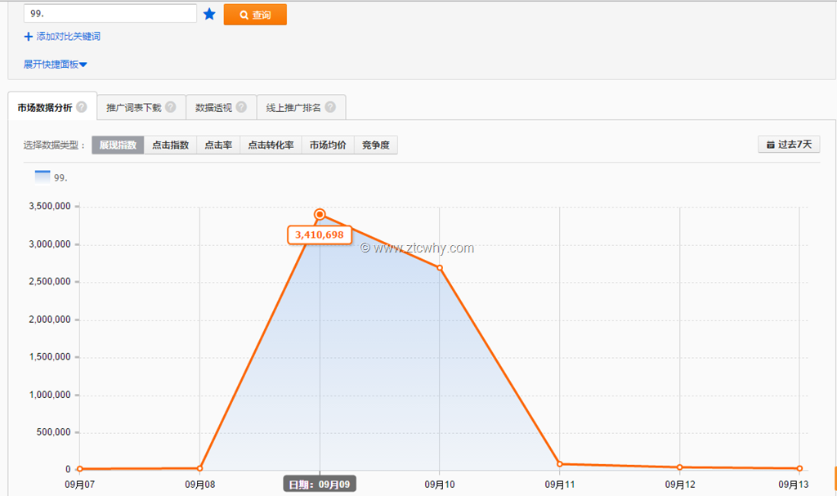The image size is (837, 496).
Task: Click help icon beside 市场数据分析
Action: (82, 107)
